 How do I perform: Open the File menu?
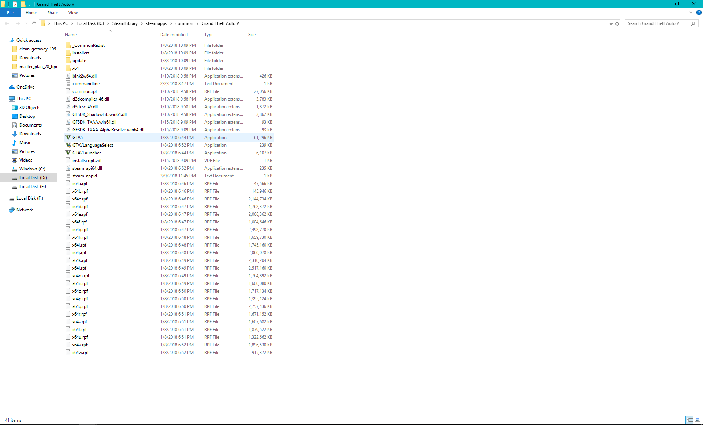[x=10, y=13]
